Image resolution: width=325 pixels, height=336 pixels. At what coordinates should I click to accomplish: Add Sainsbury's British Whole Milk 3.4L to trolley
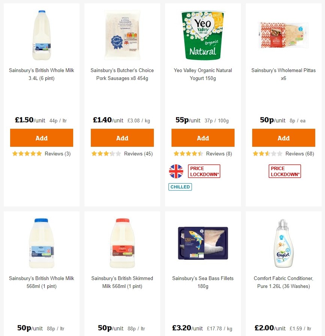(x=41, y=137)
